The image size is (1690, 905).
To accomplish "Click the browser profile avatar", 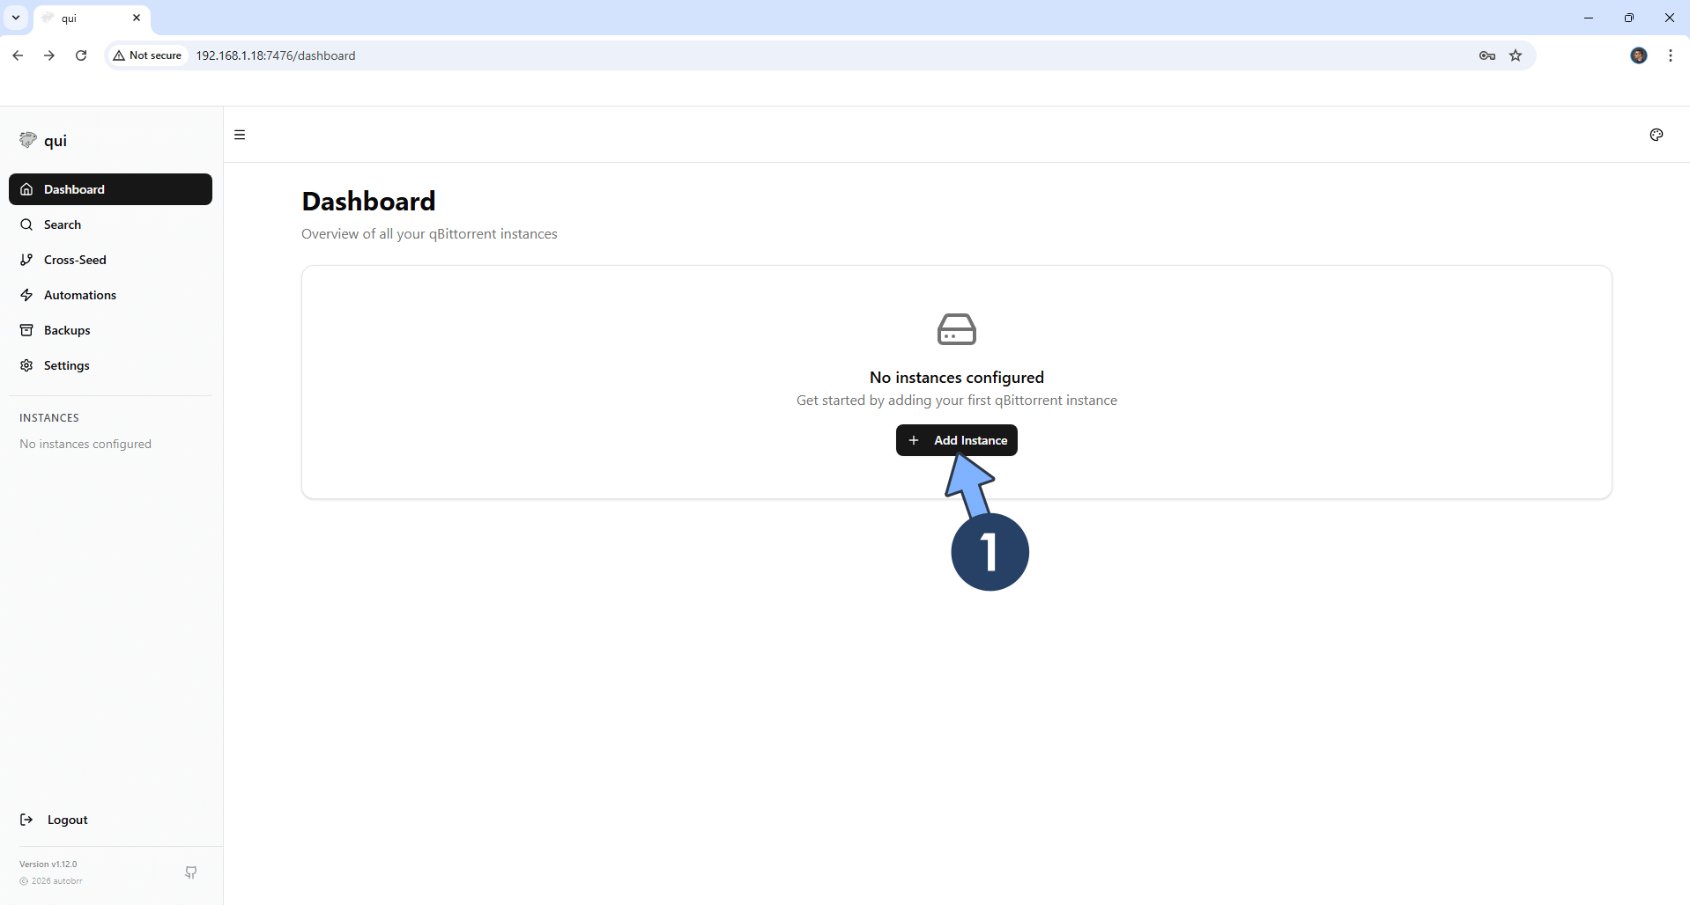I will (1640, 55).
